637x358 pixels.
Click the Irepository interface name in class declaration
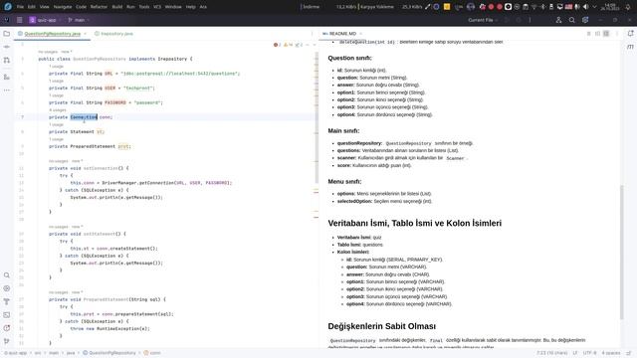[x=172, y=59]
